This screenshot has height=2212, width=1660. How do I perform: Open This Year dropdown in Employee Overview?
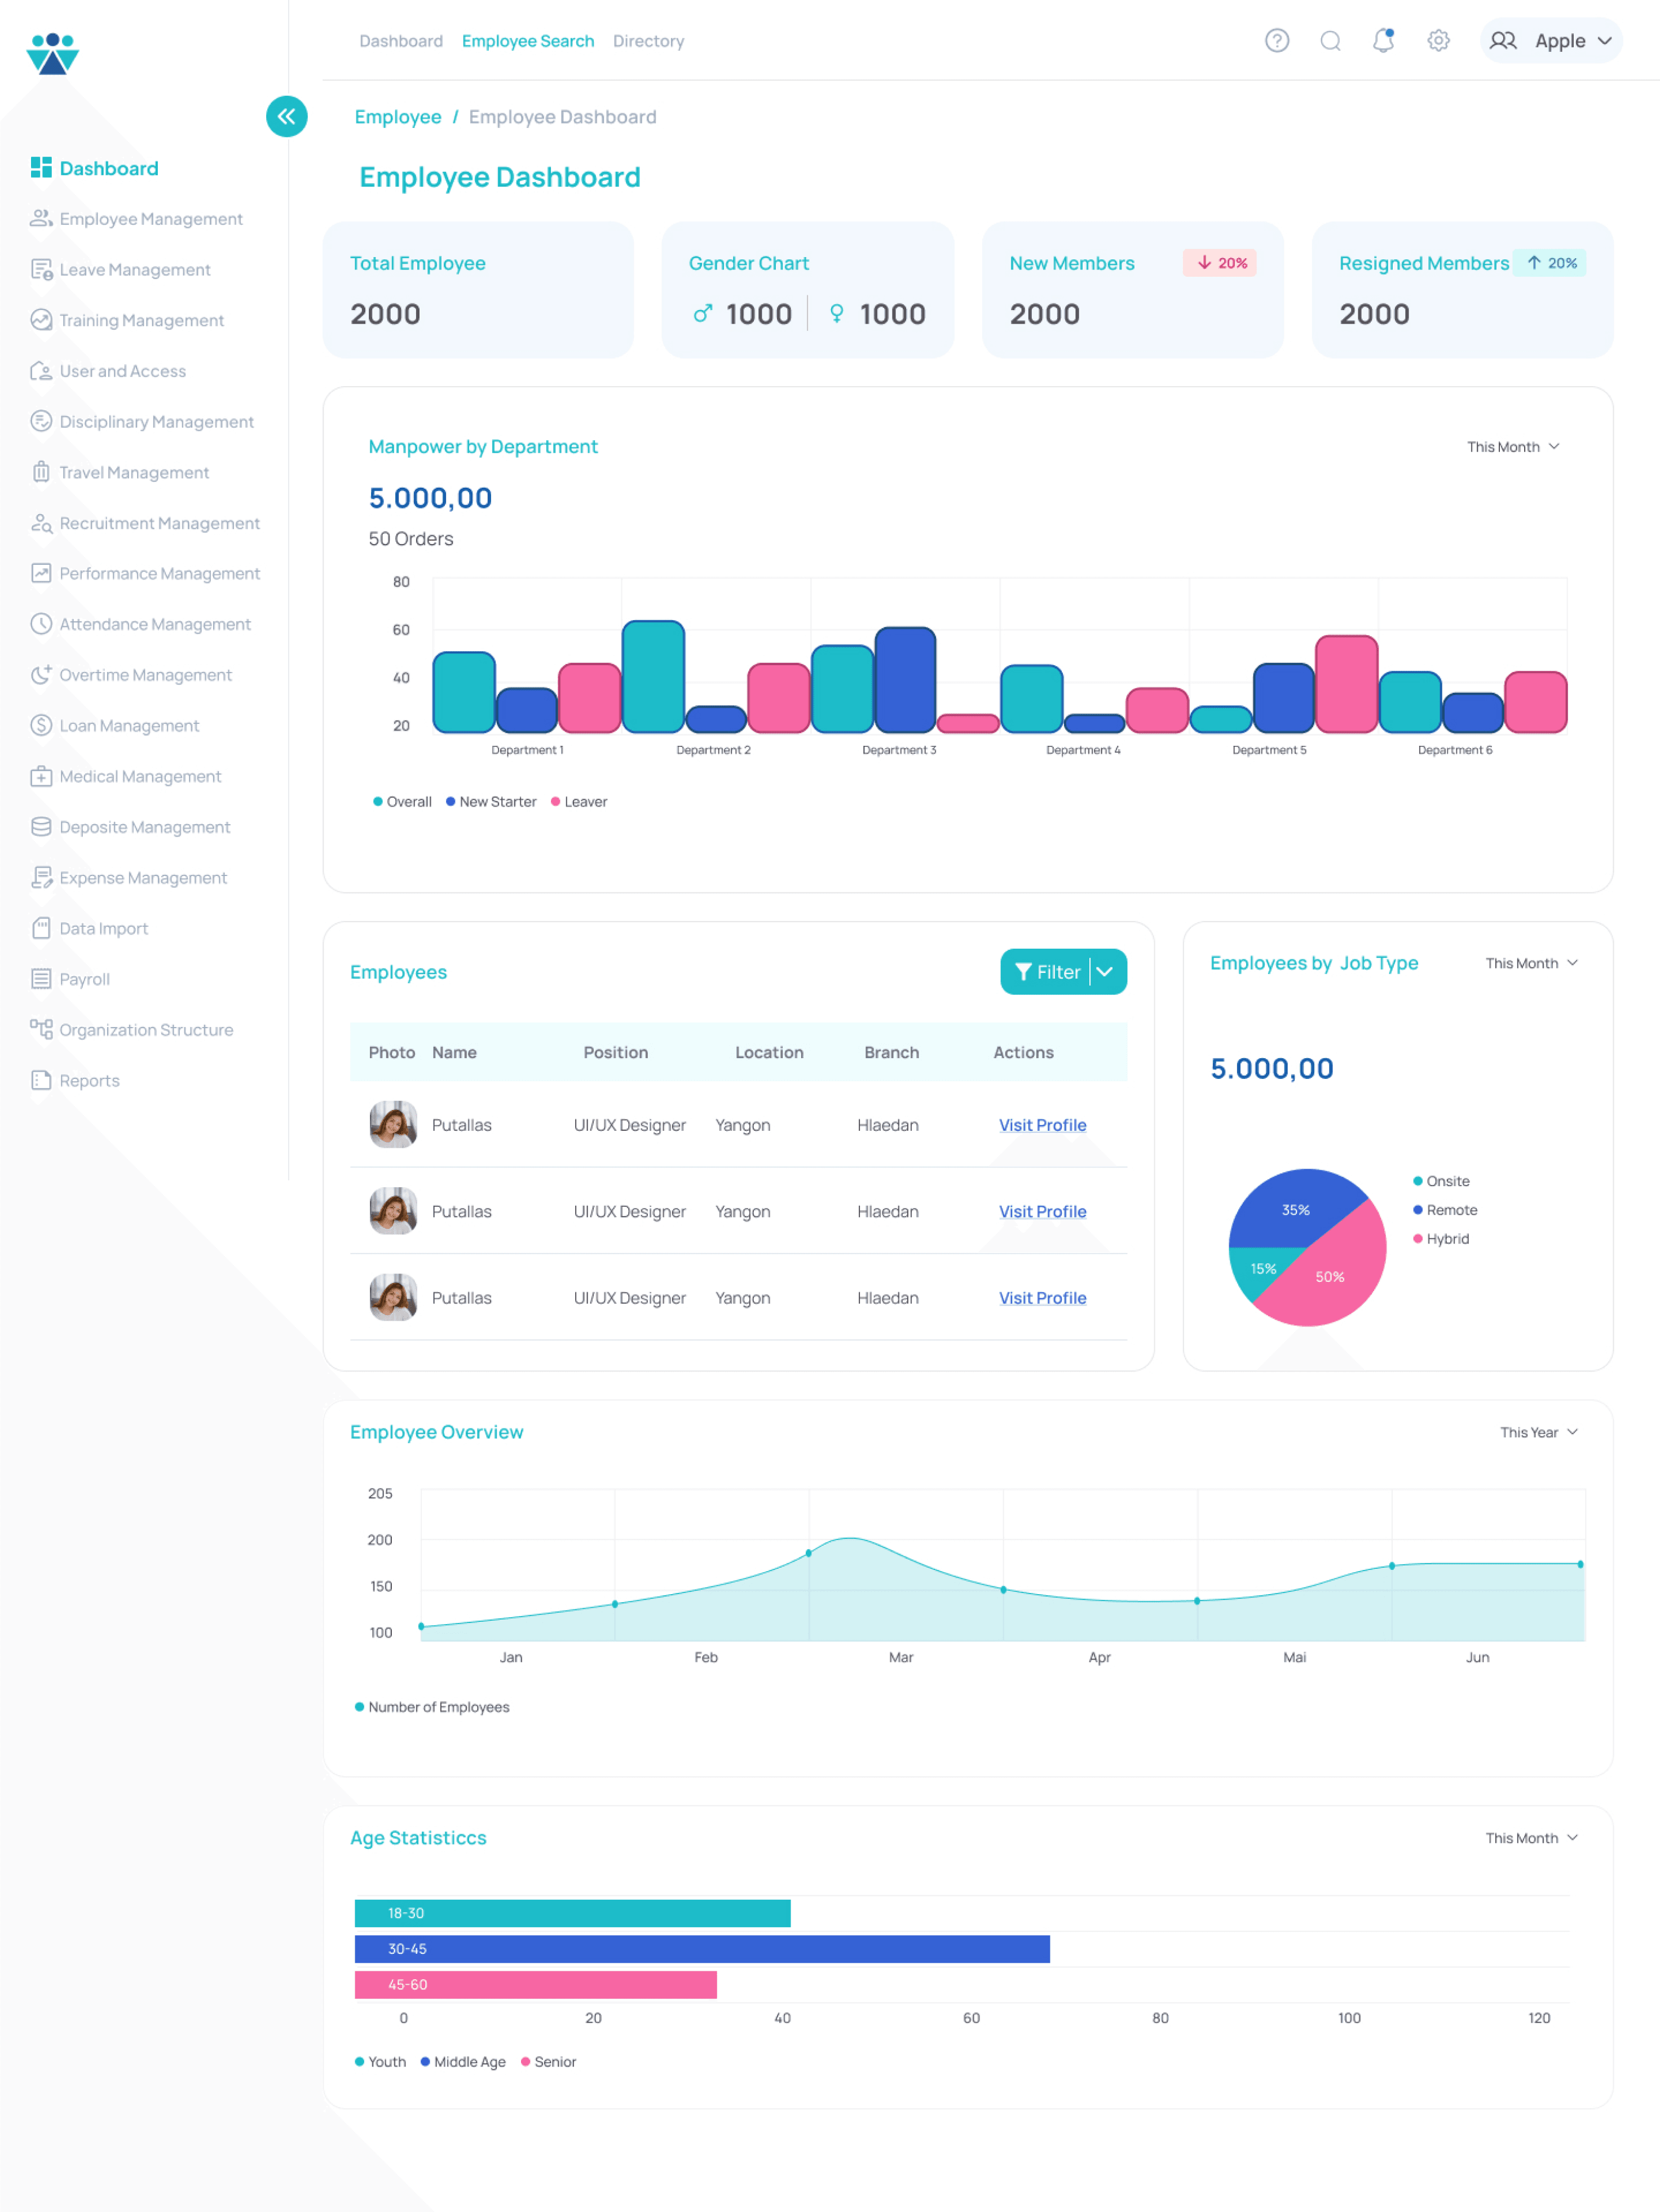(x=1538, y=1432)
